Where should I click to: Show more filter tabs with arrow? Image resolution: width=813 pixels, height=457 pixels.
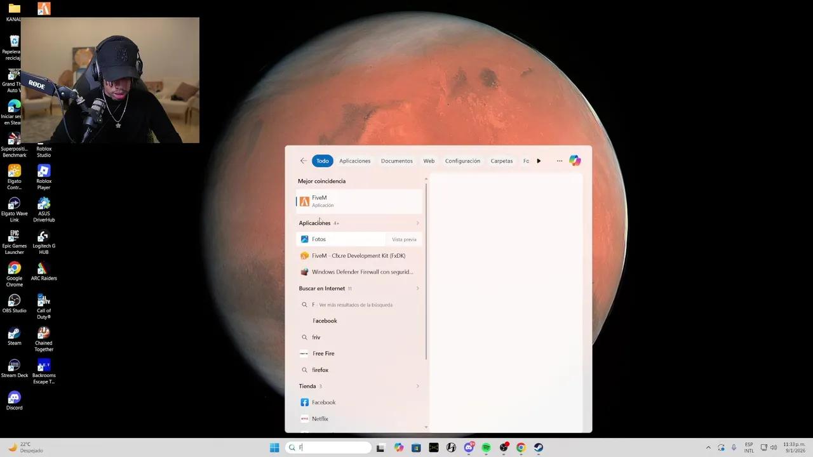click(x=539, y=161)
